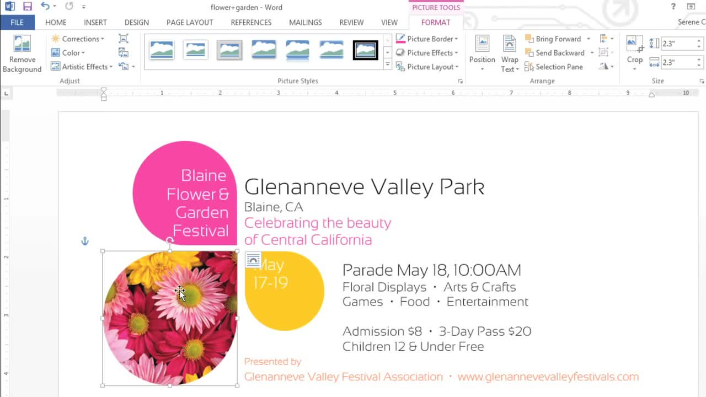Switch to the INSERT tab
Image resolution: width=706 pixels, height=397 pixels.
tap(95, 23)
